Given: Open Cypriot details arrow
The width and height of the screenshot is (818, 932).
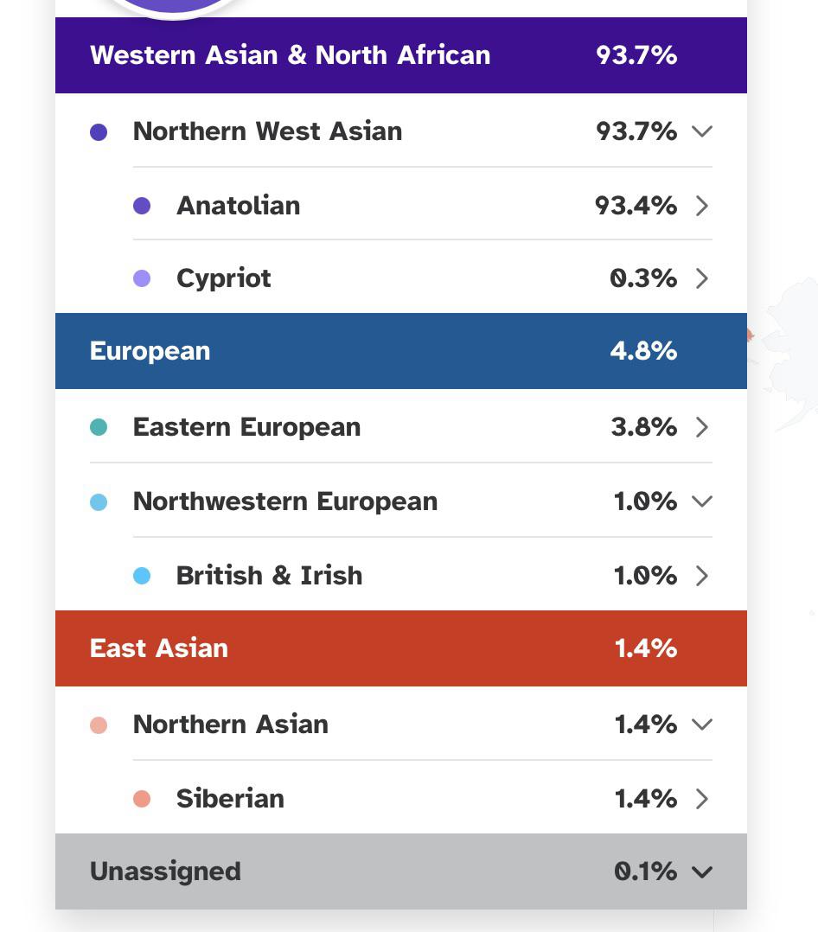Looking at the screenshot, I should (702, 278).
